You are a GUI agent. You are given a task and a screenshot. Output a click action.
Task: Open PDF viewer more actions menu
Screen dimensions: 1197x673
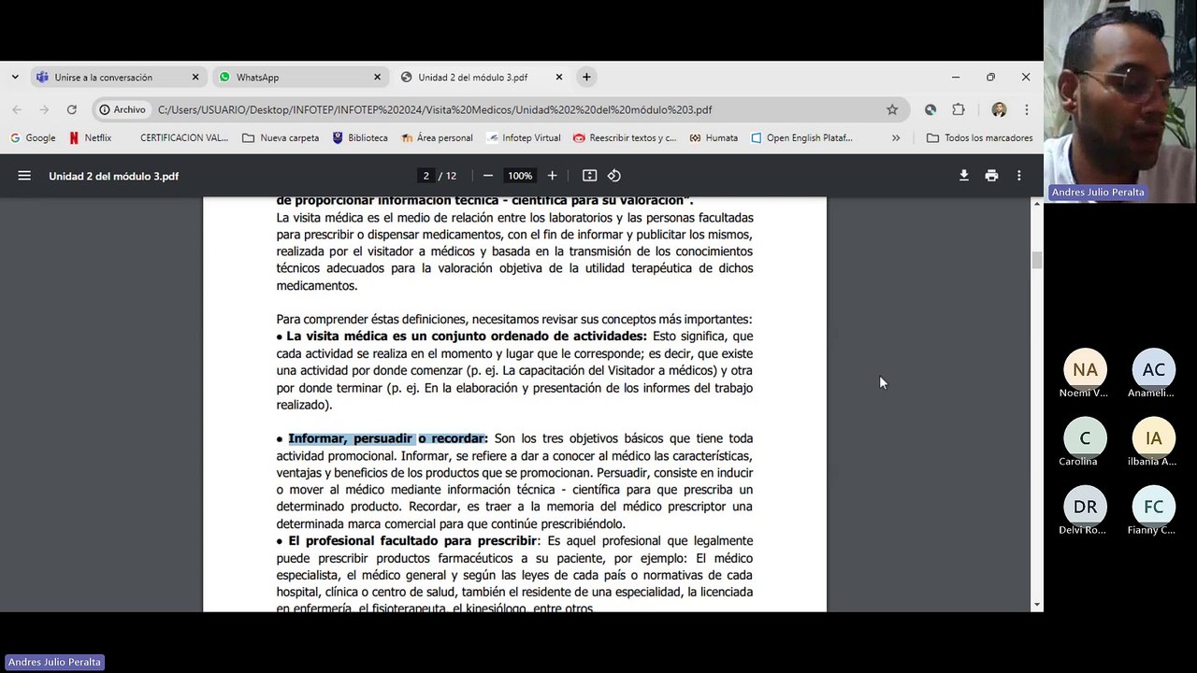tap(1019, 176)
